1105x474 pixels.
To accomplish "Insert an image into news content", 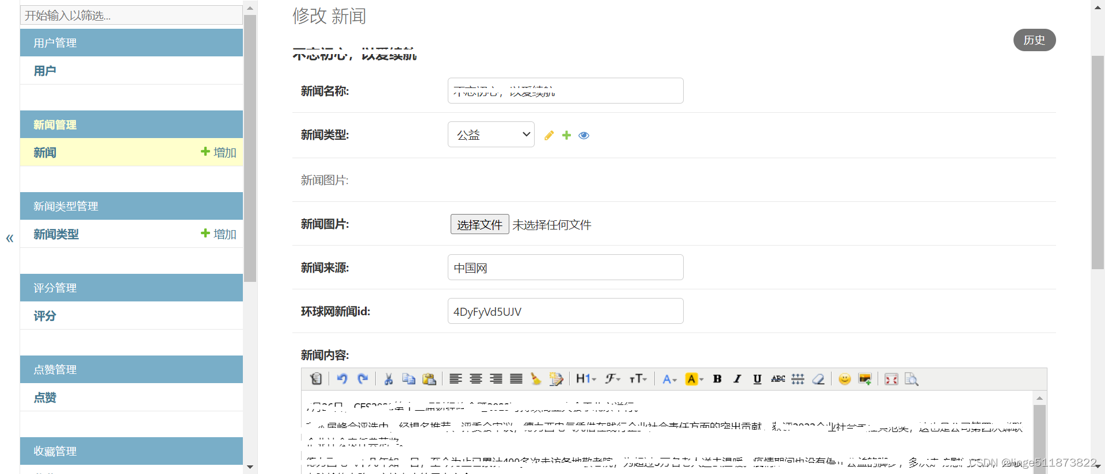I will [864, 379].
